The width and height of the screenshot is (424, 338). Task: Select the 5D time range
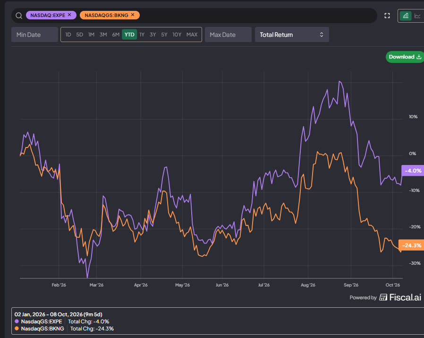coord(79,35)
